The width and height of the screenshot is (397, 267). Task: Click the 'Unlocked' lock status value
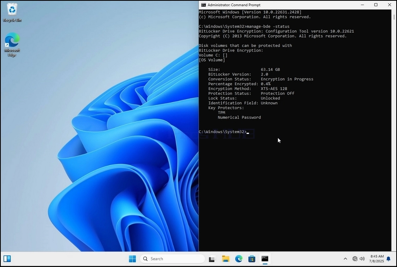[270, 98]
